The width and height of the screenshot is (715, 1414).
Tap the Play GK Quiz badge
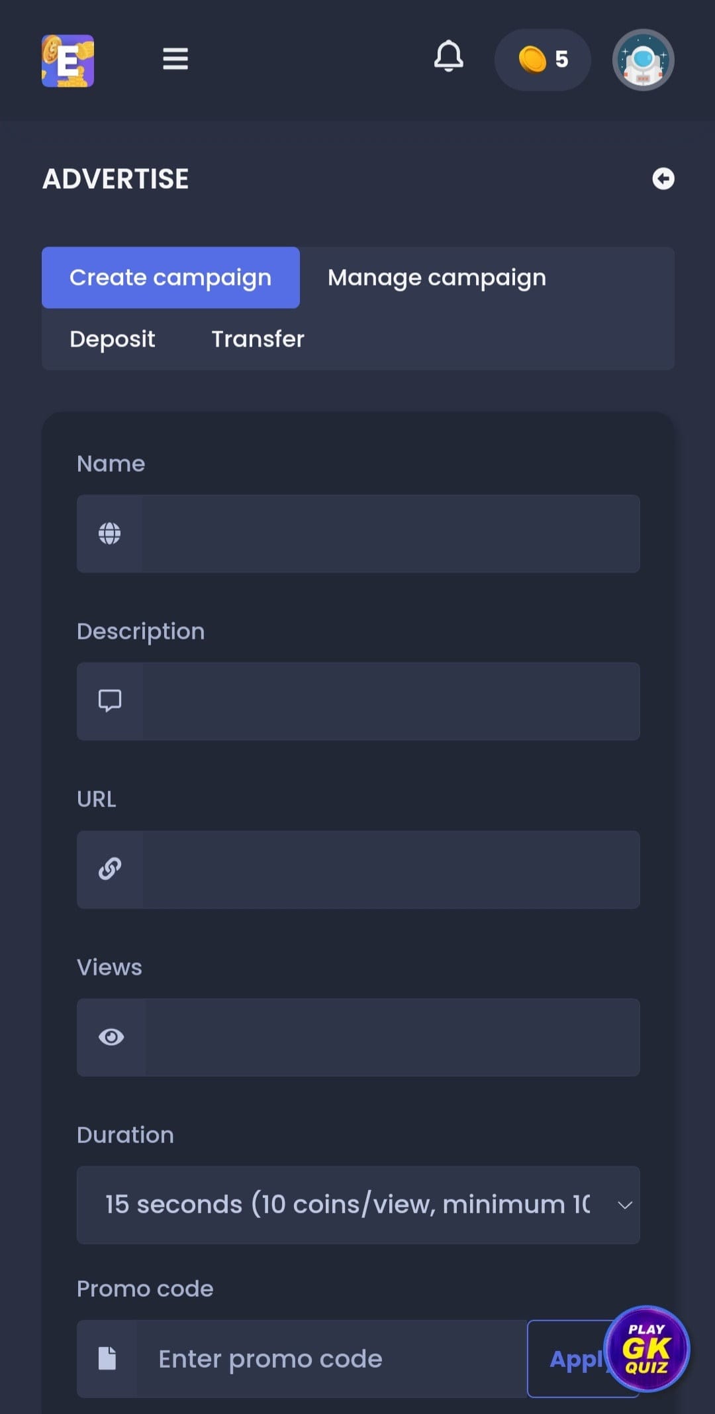coord(647,1348)
